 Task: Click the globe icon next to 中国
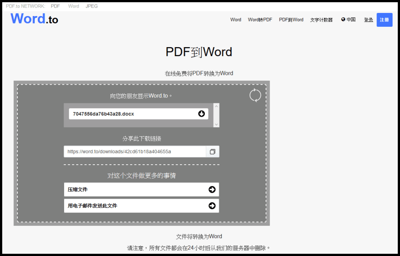[343, 20]
